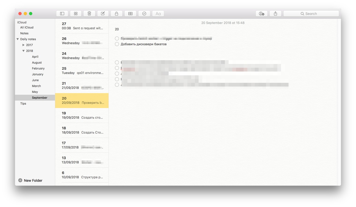Check off 'Добавить дискавери бакетов' item
This screenshot has width=356, height=207.
click(117, 44)
